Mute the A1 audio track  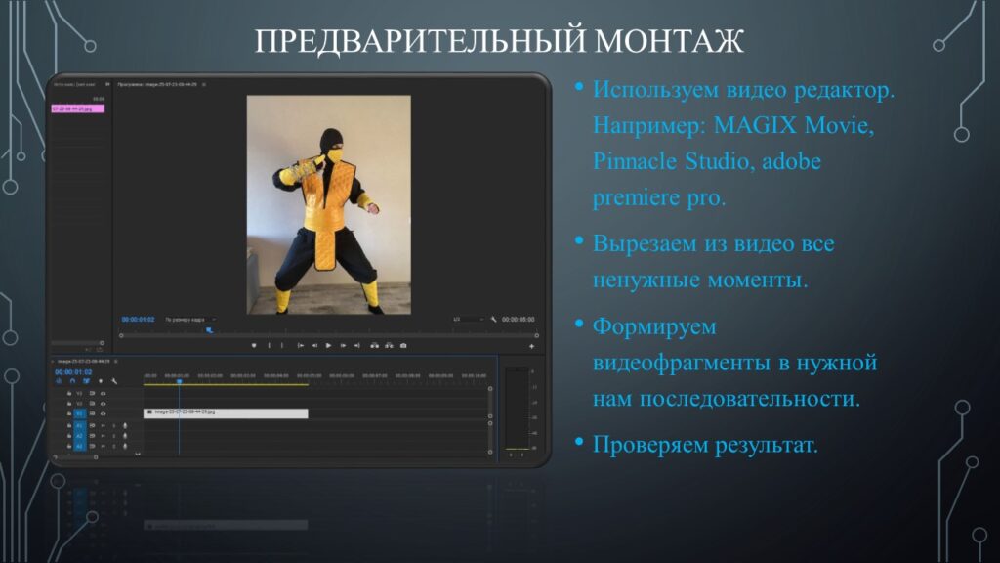point(103,425)
